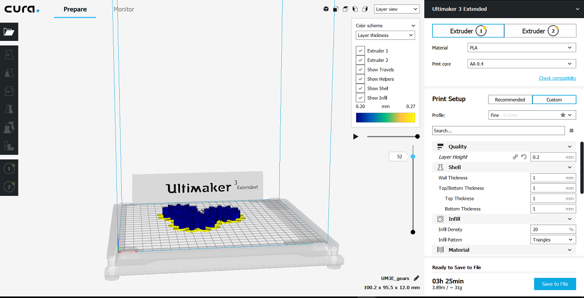The height and width of the screenshot is (298, 584).
Task: Open the Ultimaker 3 Extended printer dropdown
Action: [x=504, y=9]
